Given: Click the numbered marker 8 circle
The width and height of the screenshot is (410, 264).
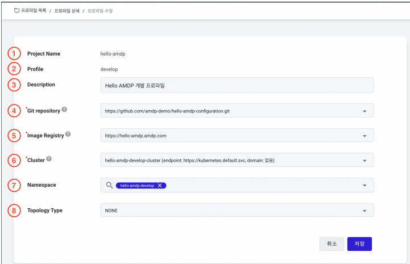Looking at the screenshot, I should point(14,211).
